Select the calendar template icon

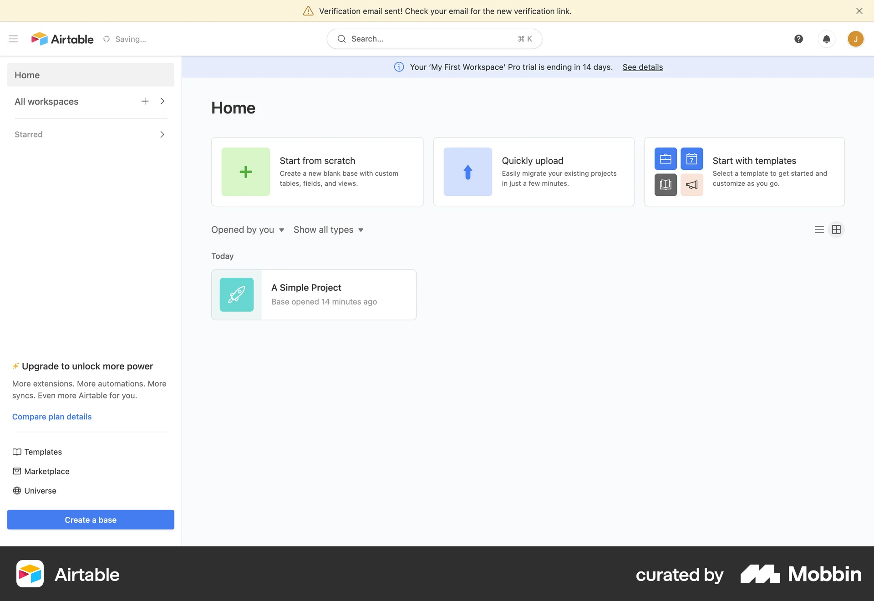[x=691, y=158]
